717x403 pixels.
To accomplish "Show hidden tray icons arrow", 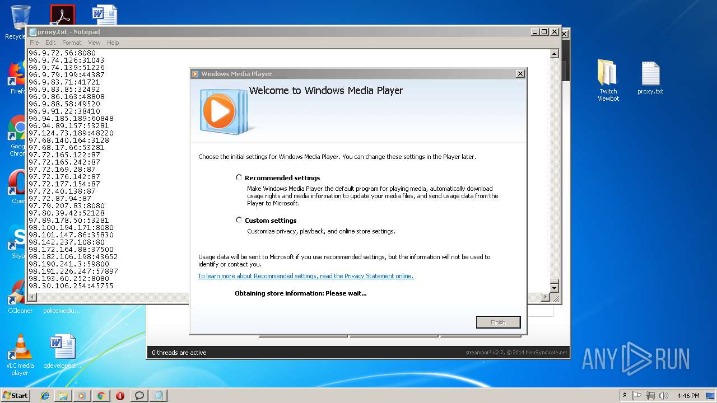I will coord(625,396).
